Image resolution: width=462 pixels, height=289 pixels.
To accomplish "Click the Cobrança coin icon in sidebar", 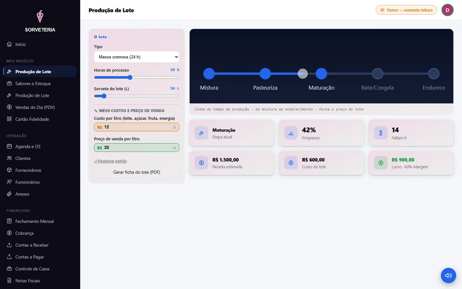I will [x=9, y=233].
